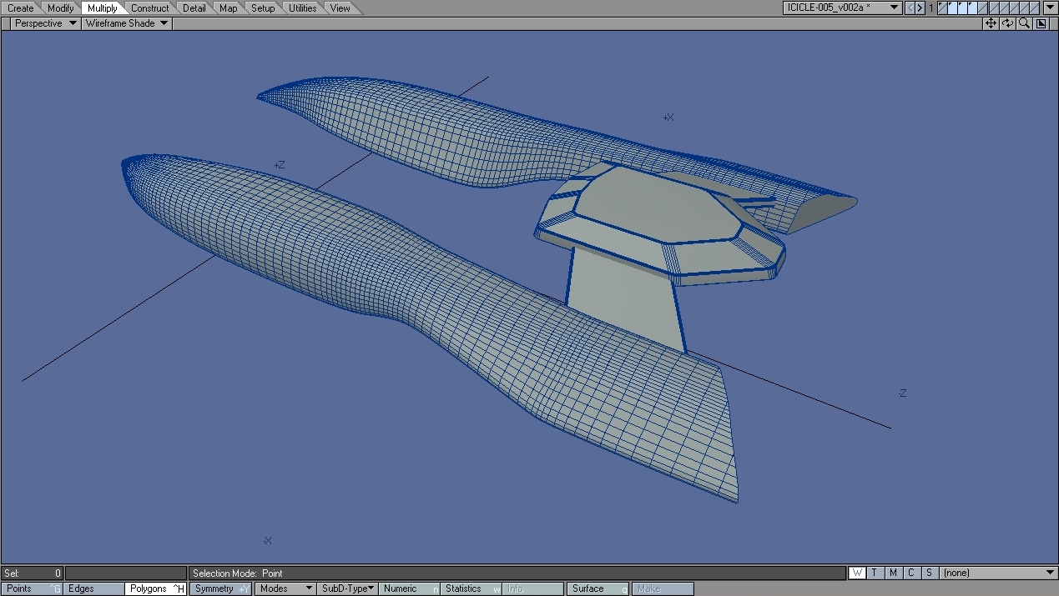Click the viewport Rotate icon

click(x=1007, y=23)
